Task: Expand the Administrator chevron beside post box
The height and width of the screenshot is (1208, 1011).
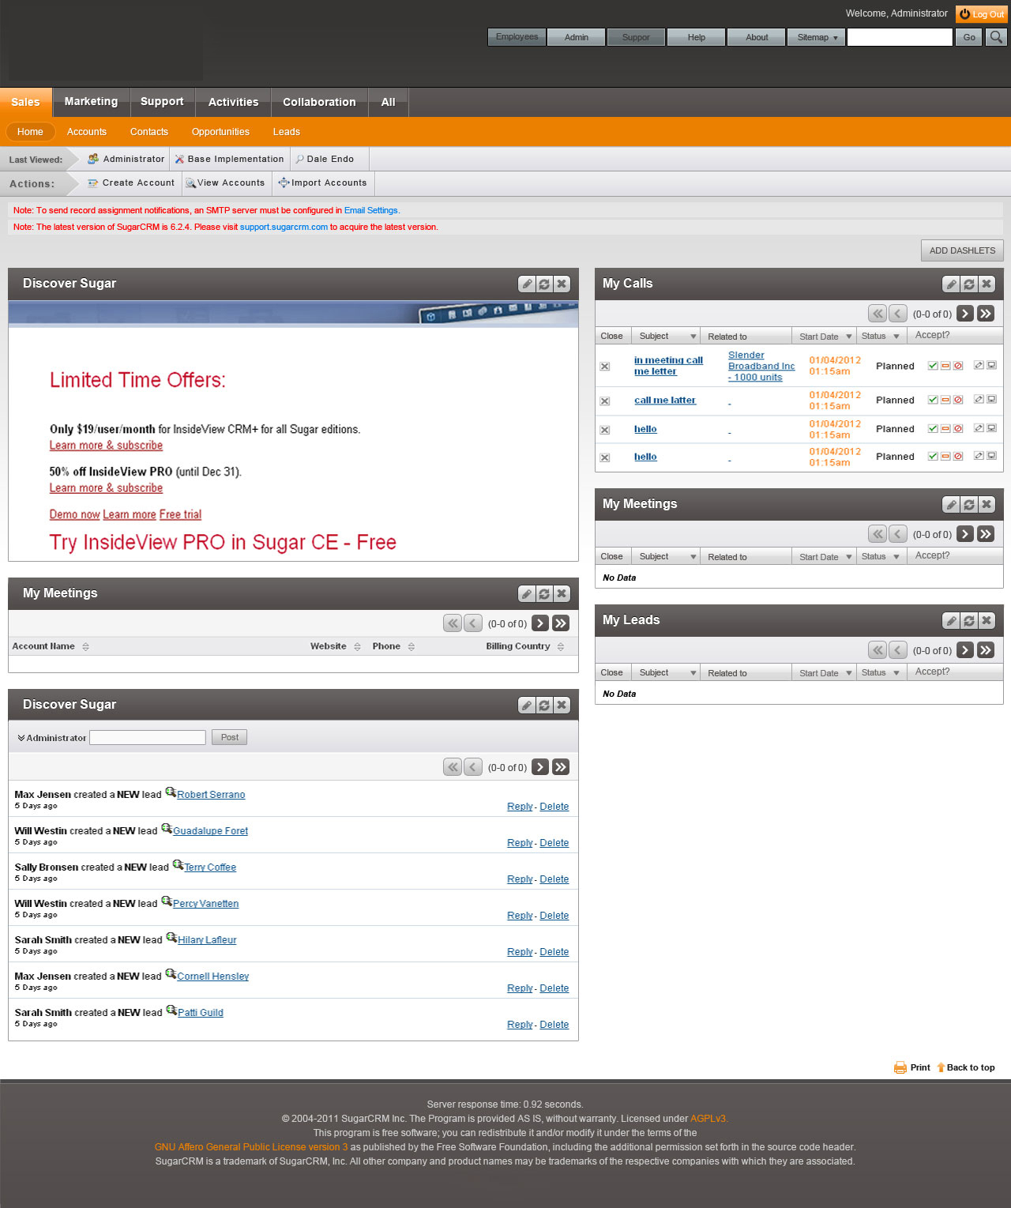Action: click(x=21, y=738)
